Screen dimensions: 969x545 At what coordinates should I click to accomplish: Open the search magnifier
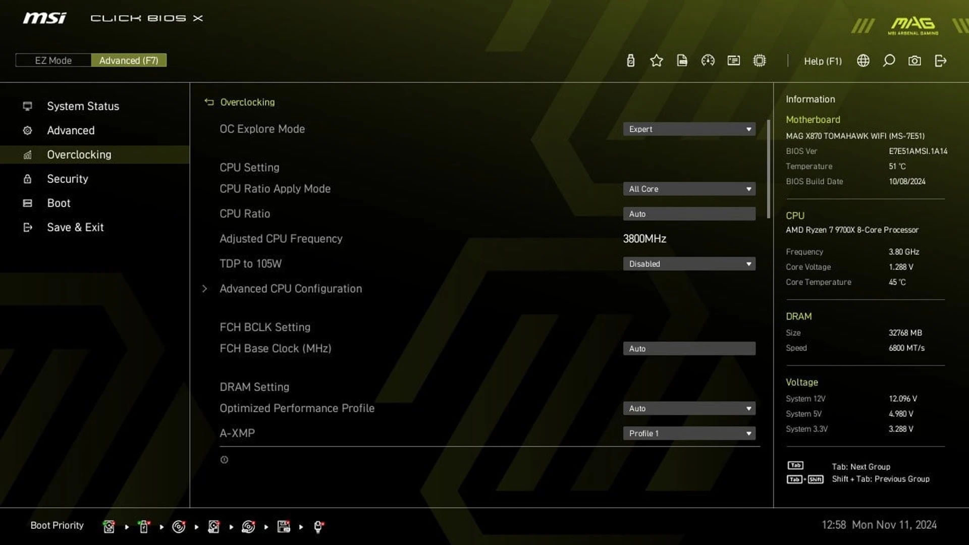[x=889, y=61]
